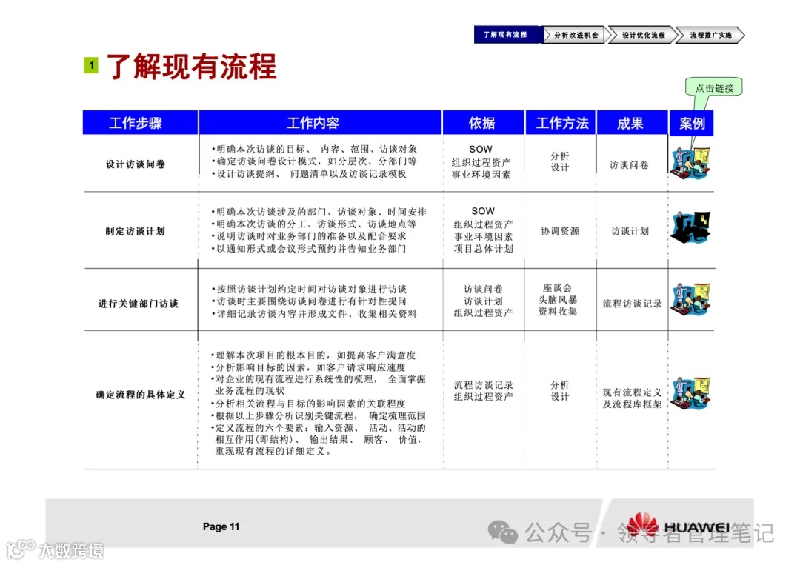The width and height of the screenshot is (800, 565).
Task: Click the case clipart in 确定流程的具体定义 row
Action: [x=690, y=392]
